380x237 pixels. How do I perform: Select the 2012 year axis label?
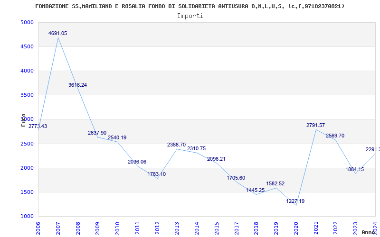click(x=157, y=228)
